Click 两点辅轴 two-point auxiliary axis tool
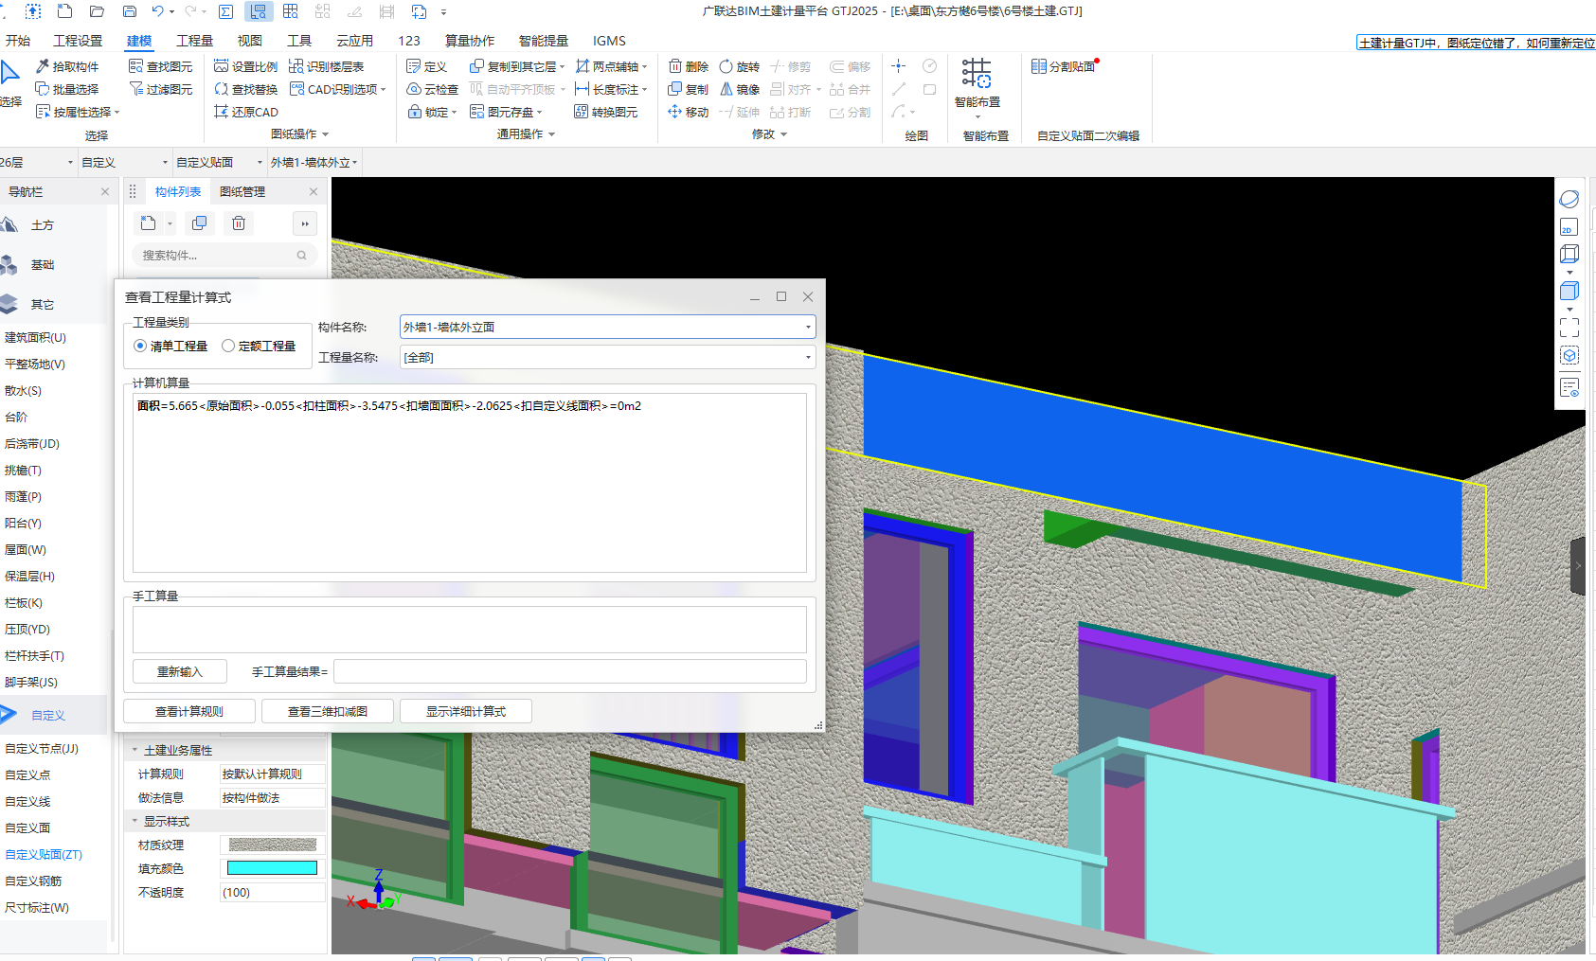The image size is (1596, 961). tap(611, 66)
